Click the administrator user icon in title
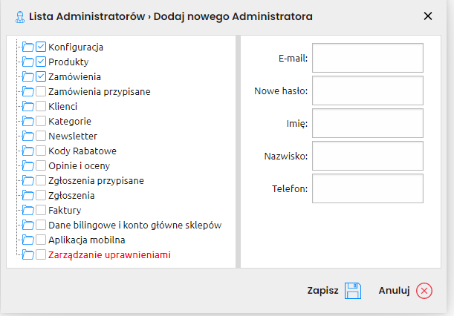This screenshot has width=454, height=316. coord(20,17)
